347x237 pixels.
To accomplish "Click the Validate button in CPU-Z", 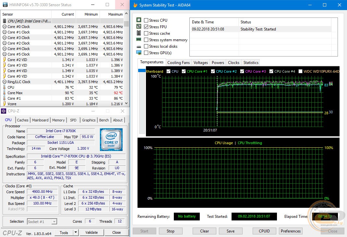I will pyautogui.click(x=92, y=232).
